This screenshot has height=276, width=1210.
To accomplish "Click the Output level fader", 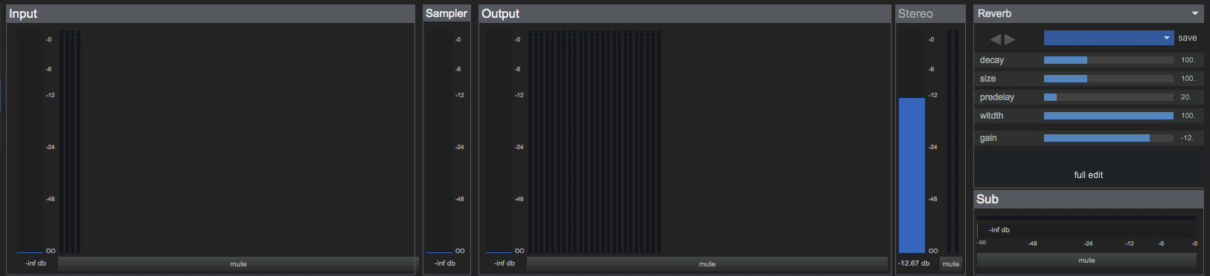I will (x=499, y=142).
